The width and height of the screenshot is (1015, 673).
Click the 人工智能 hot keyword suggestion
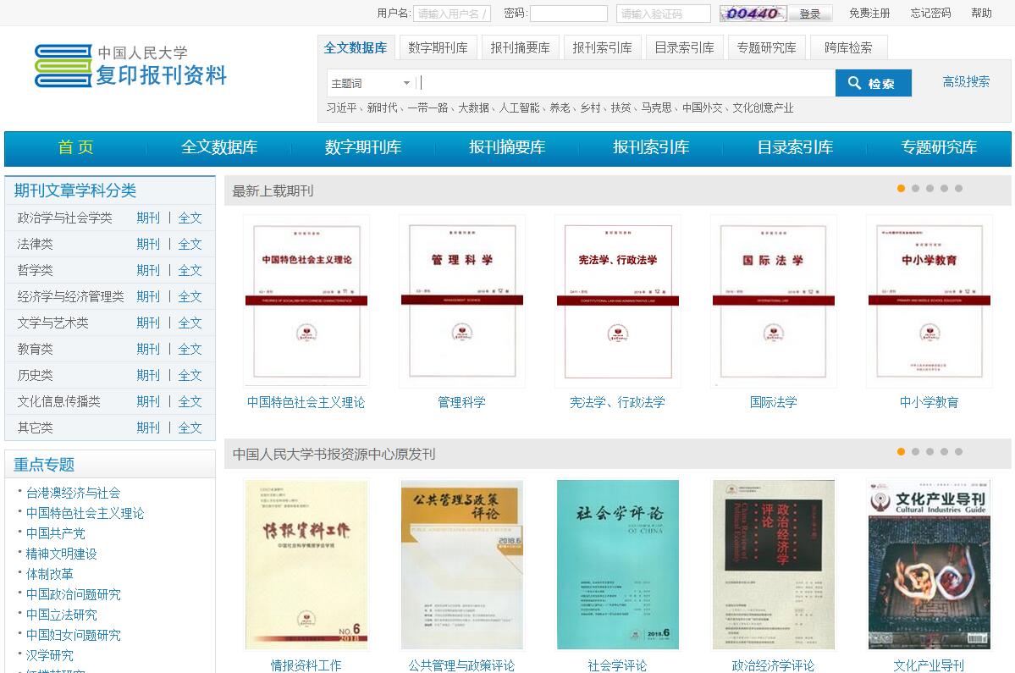coord(519,108)
